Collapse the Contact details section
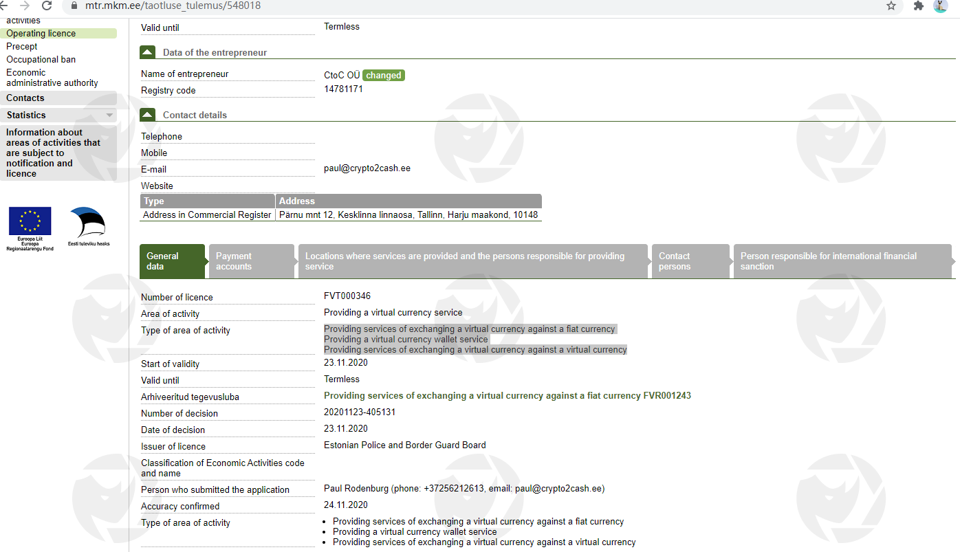Screen dimensions: 960x552 click(x=147, y=115)
